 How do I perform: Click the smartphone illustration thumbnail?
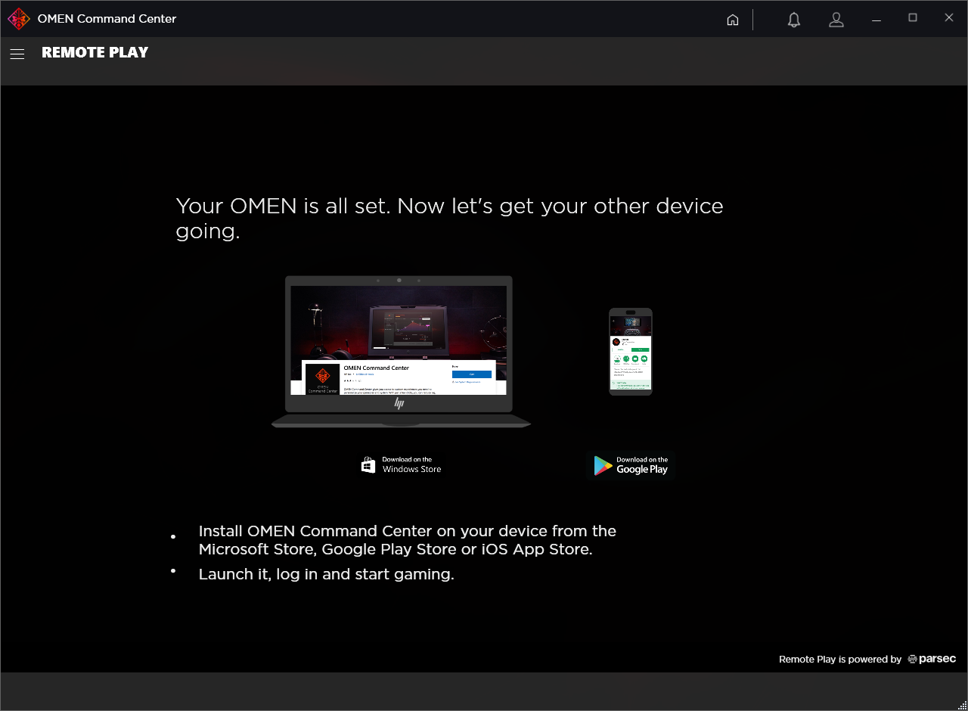coord(631,352)
